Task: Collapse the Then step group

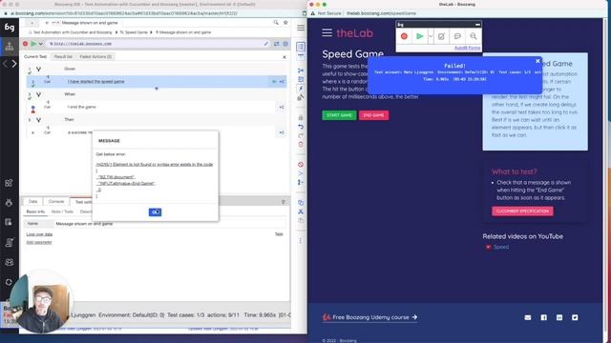Action: click(x=38, y=120)
